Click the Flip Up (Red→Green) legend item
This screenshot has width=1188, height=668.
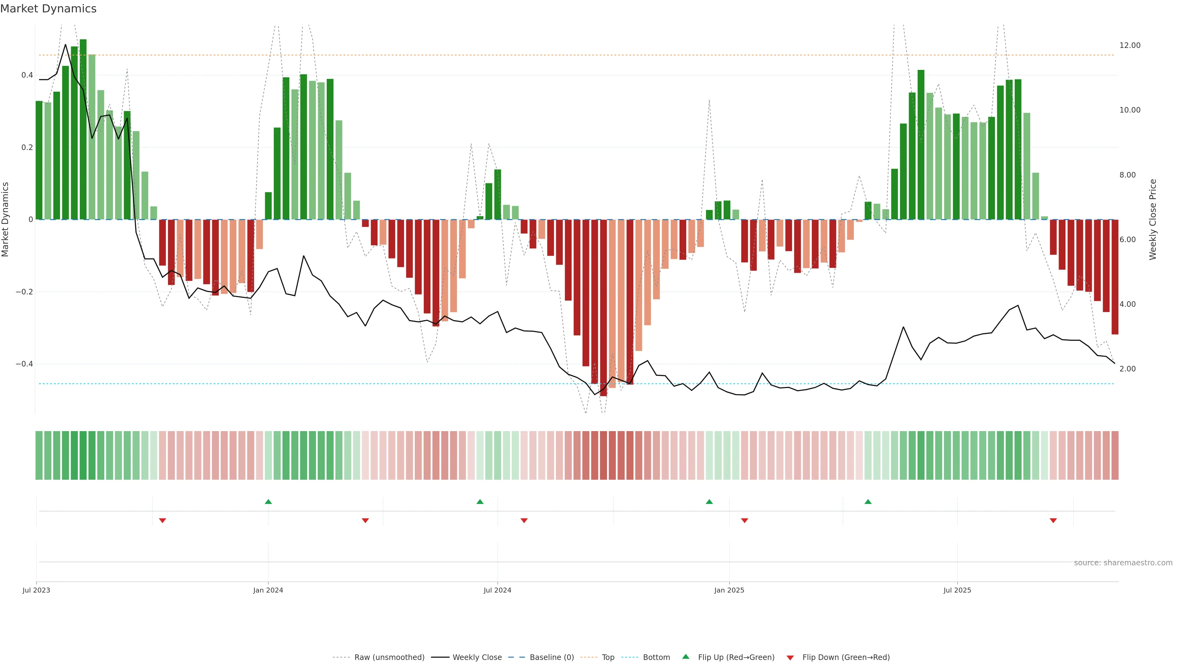[x=736, y=657]
